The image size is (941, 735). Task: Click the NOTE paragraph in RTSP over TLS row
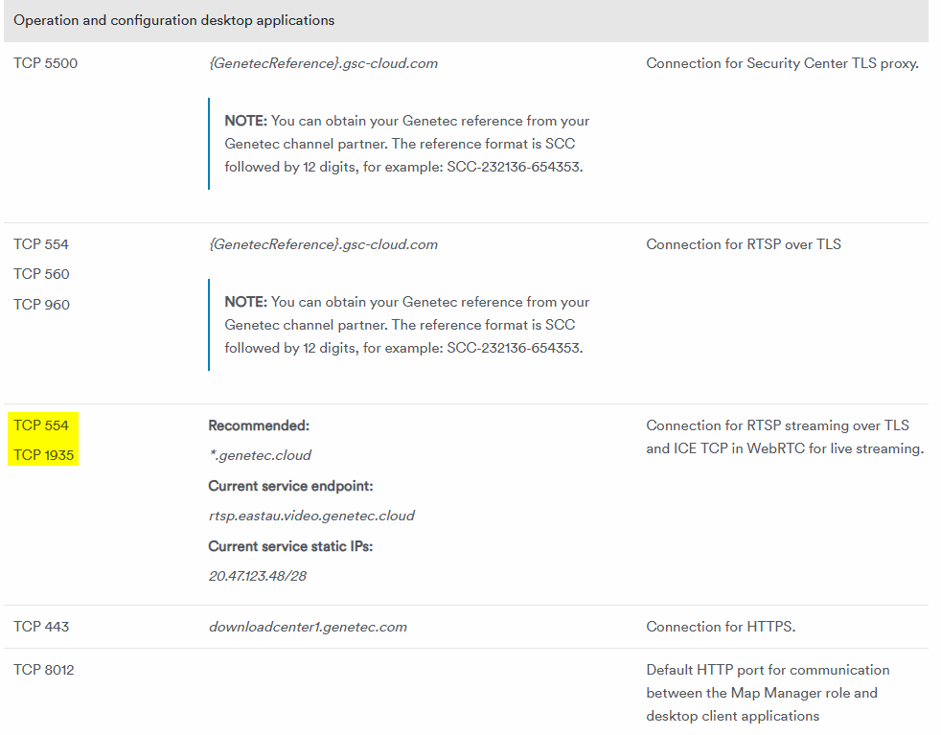pyautogui.click(x=407, y=325)
